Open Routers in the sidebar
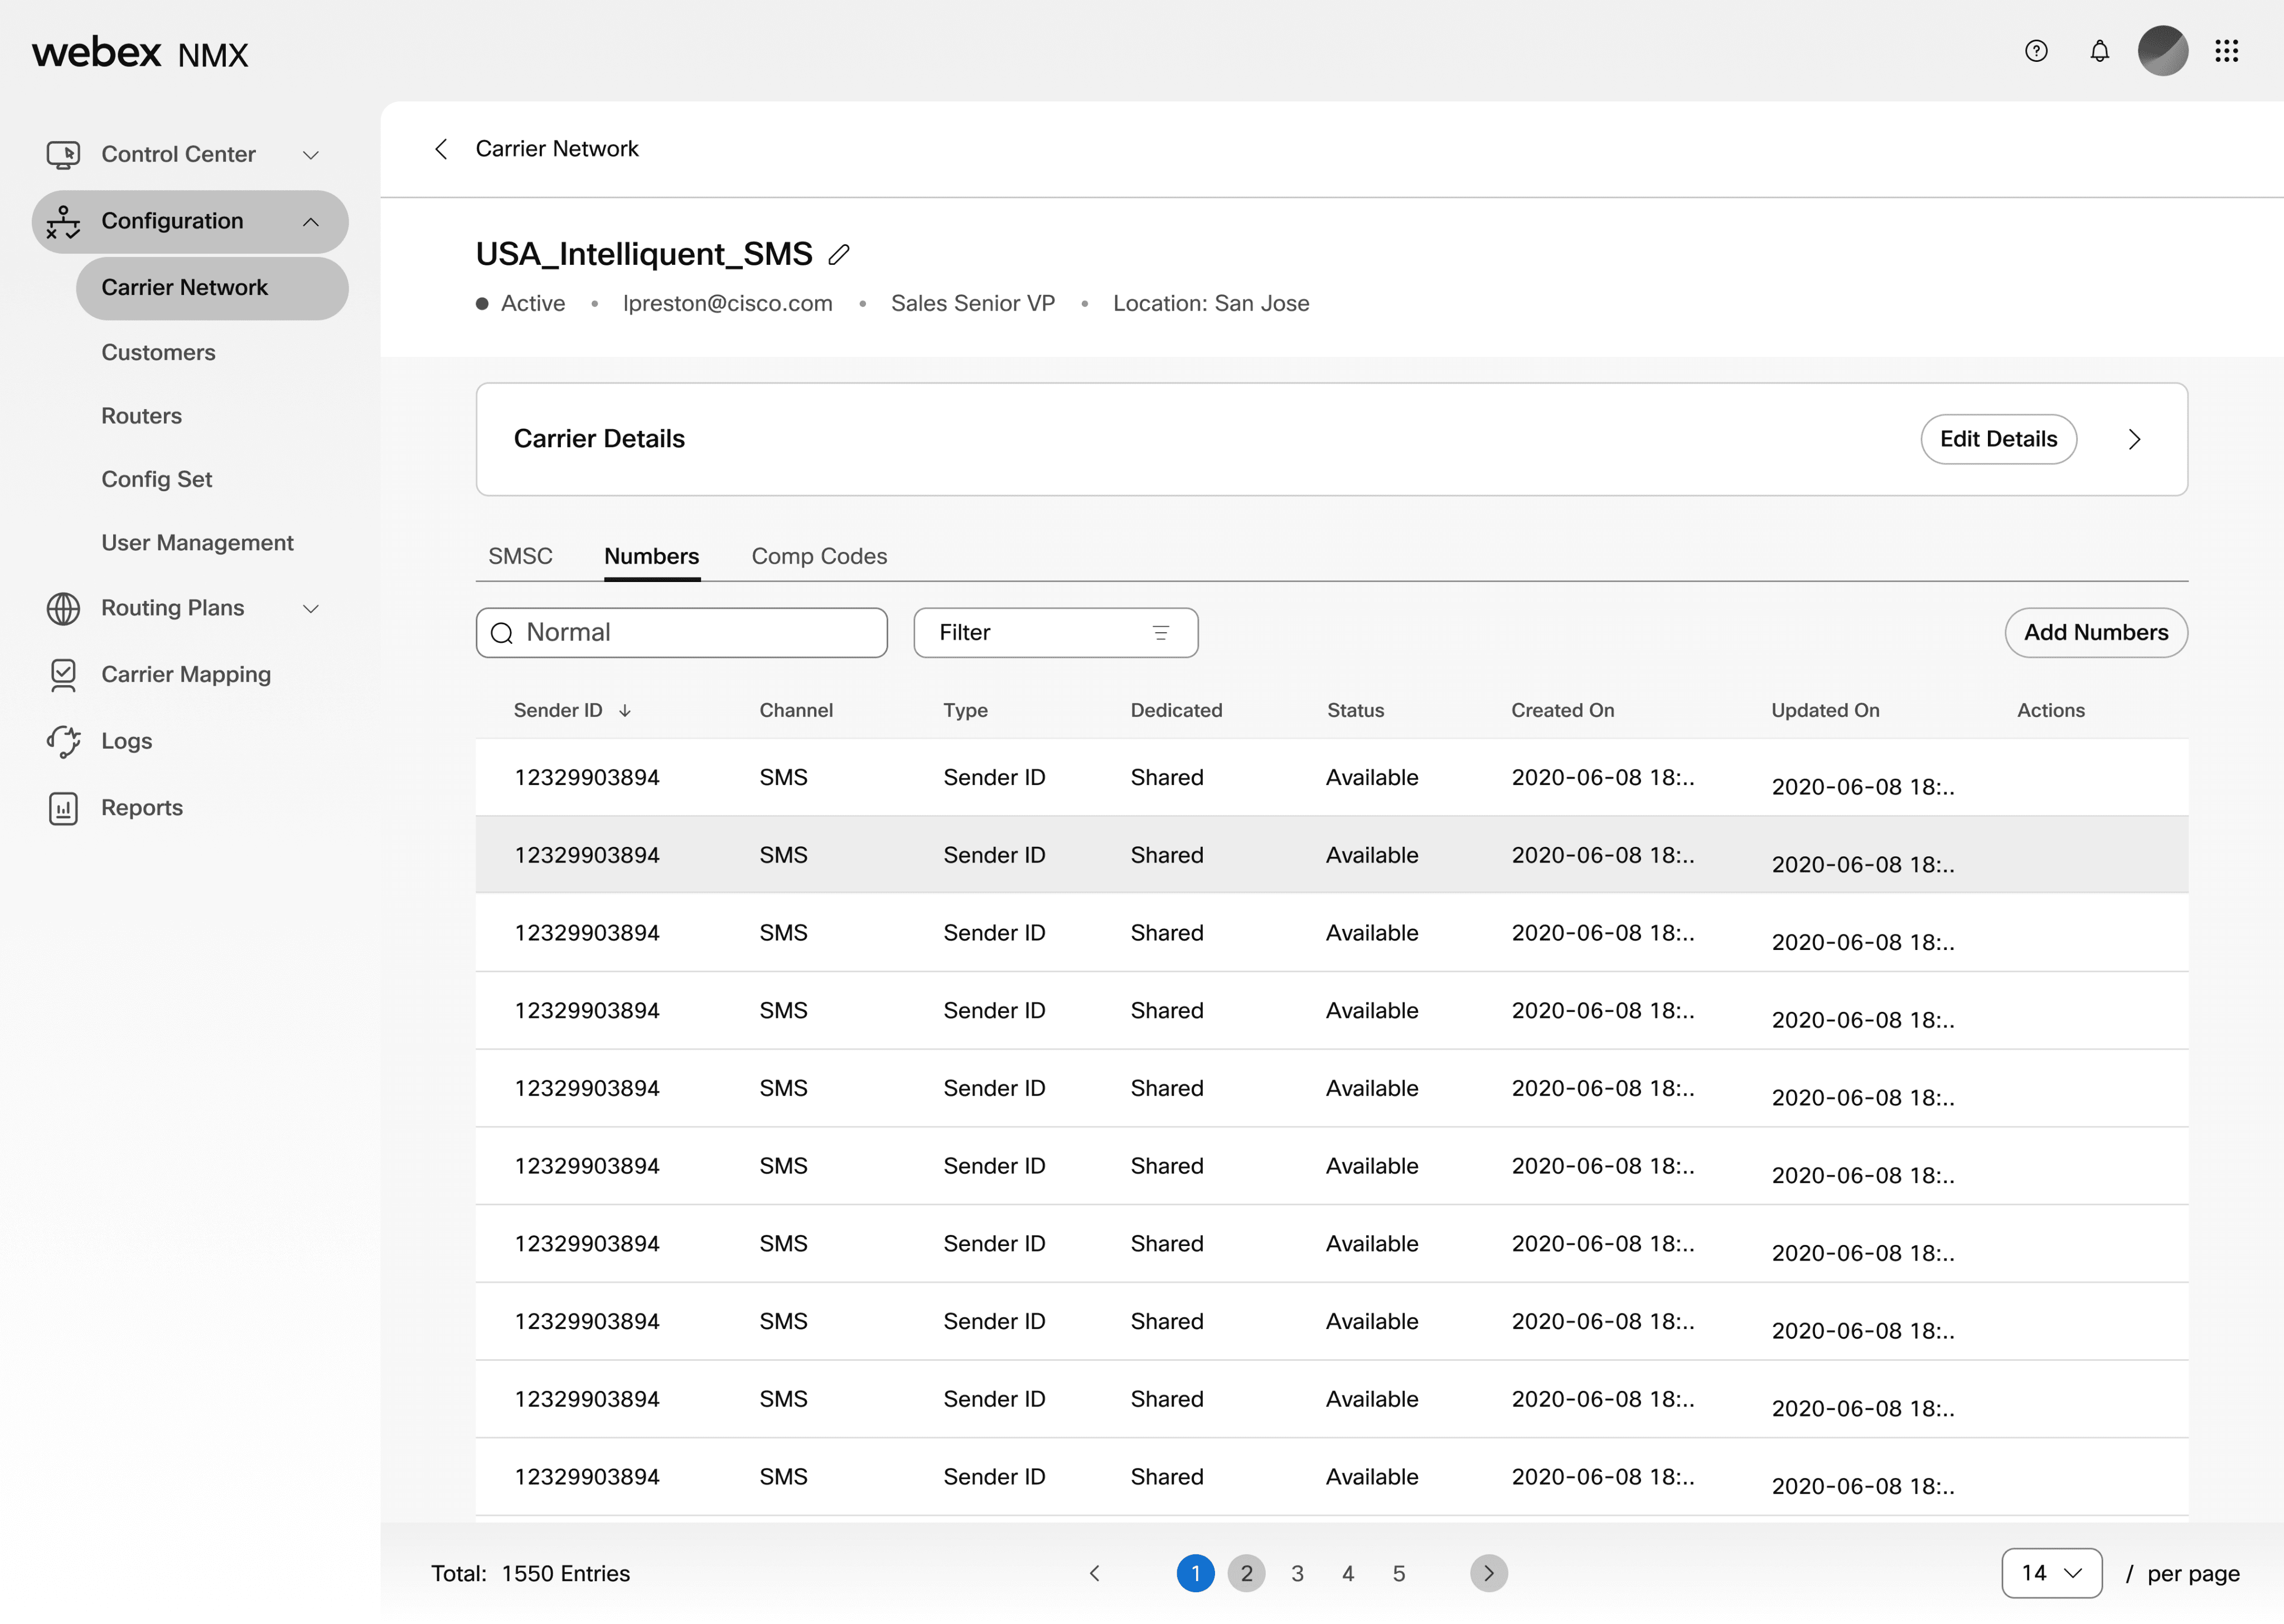2284x1624 pixels. tap(141, 416)
